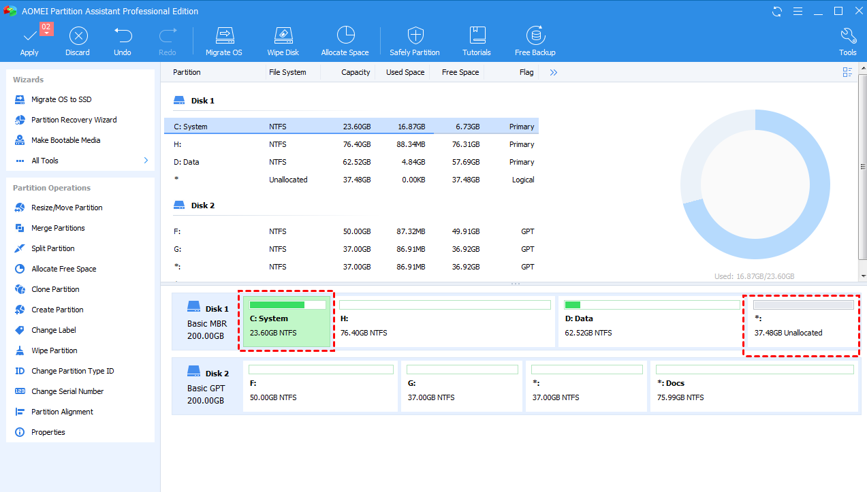Open the Migrate OS wizard

pos(224,39)
